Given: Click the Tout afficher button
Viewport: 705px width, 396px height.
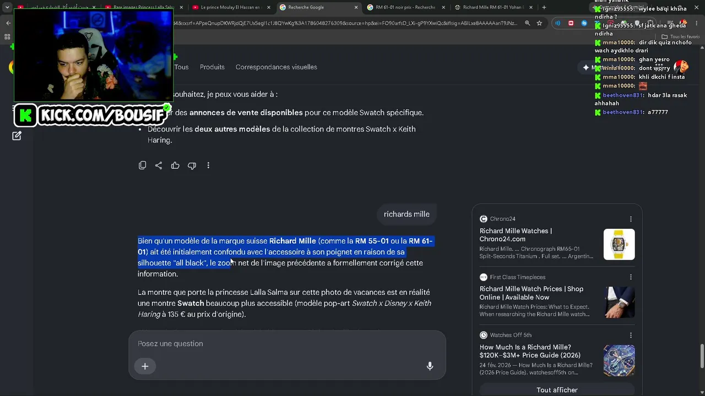Looking at the screenshot, I should (557, 390).
